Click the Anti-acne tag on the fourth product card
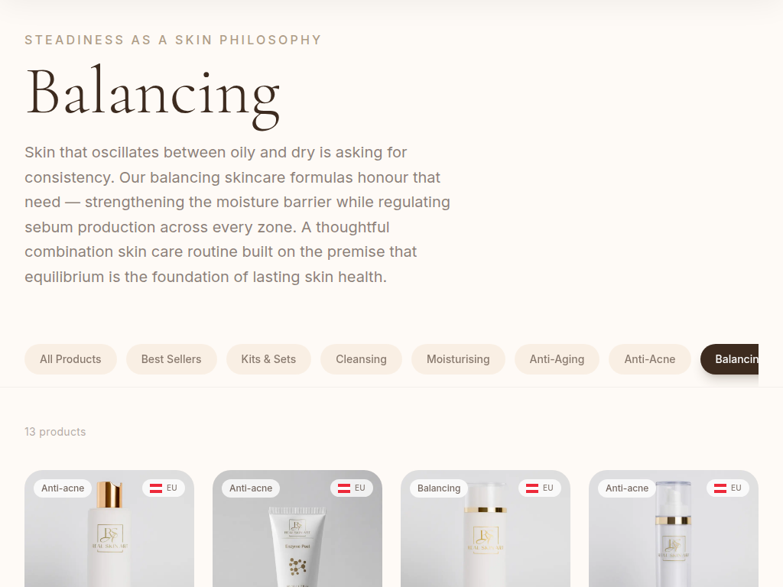The height and width of the screenshot is (587, 783). point(627,488)
